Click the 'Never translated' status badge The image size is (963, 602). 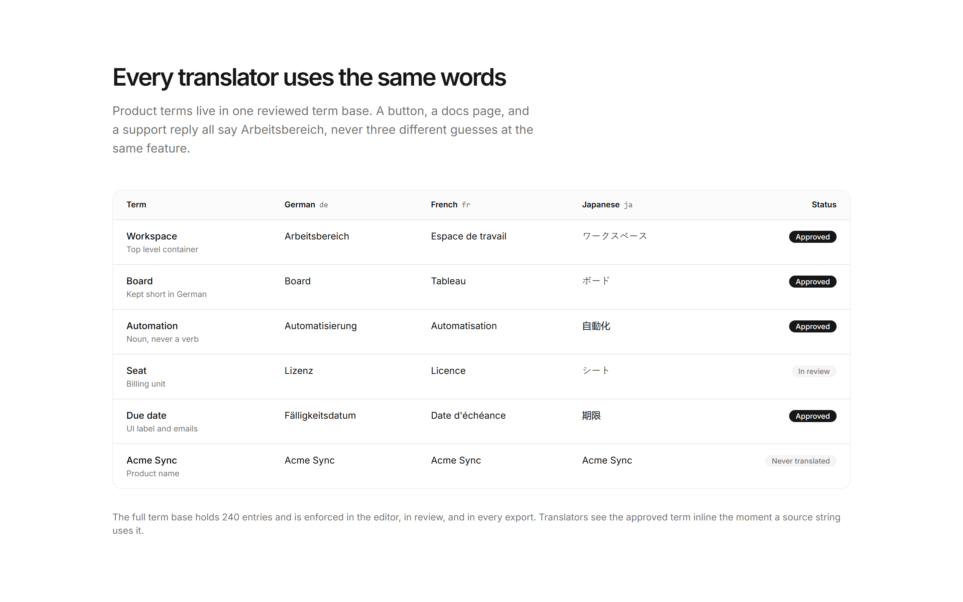pos(800,461)
